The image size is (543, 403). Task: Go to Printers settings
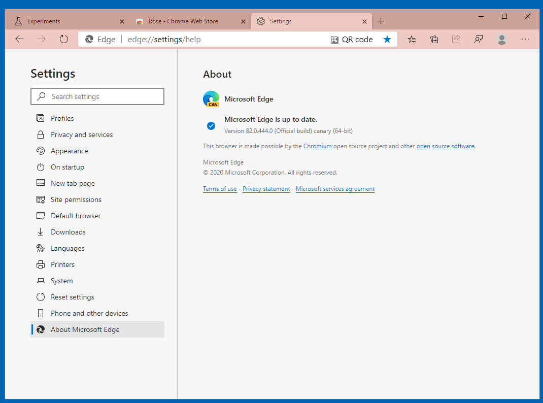click(97, 264)
